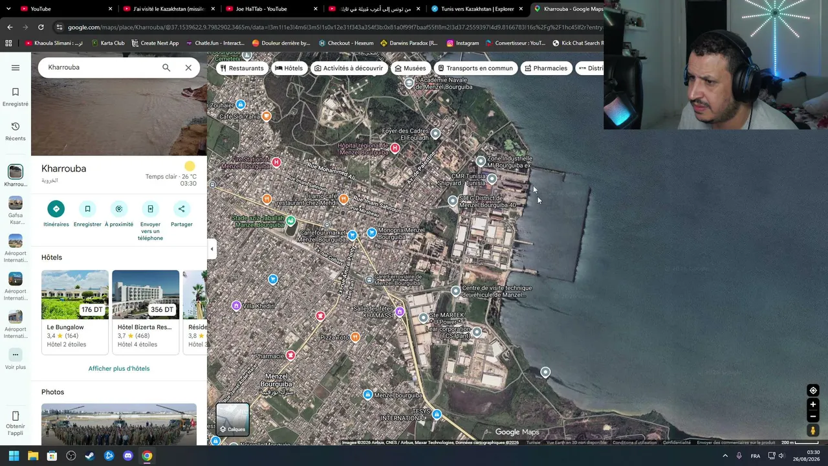This screenshot has height=466, width=828.
Task: Open the Chrome apps grid shortcut
Action: point(8,43)
